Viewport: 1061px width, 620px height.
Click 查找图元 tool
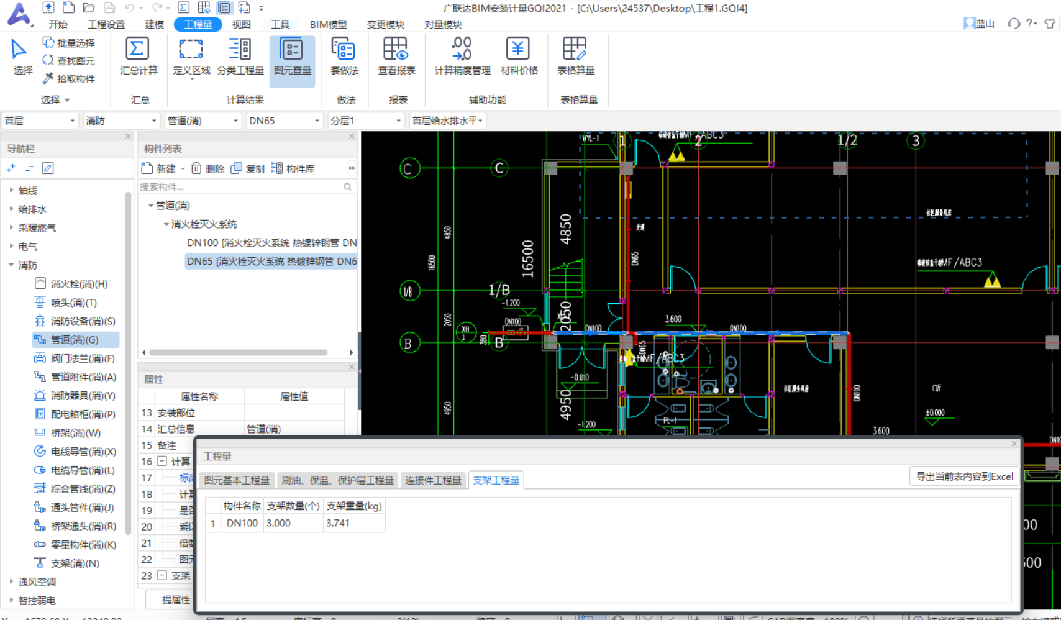(x=69, y=61)
